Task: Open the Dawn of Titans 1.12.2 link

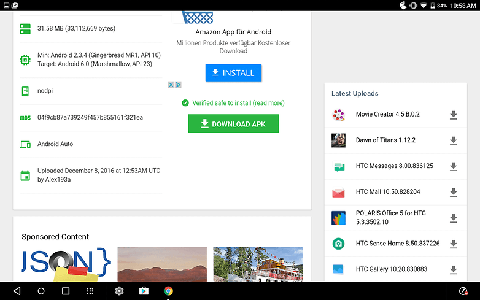Action: (x=385, y=140)
